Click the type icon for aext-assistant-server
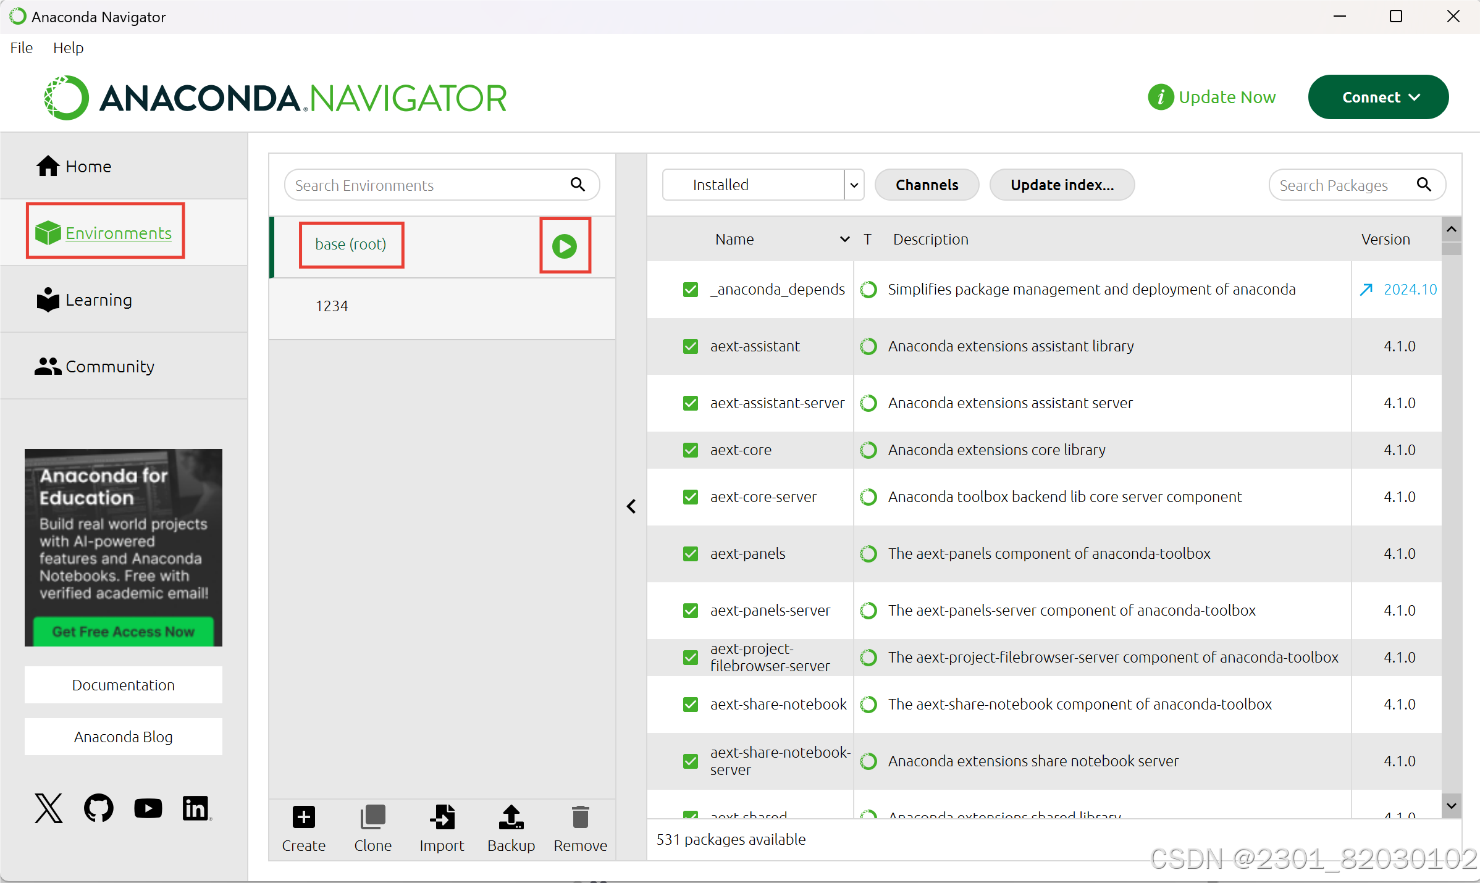 tap(868, 403)
